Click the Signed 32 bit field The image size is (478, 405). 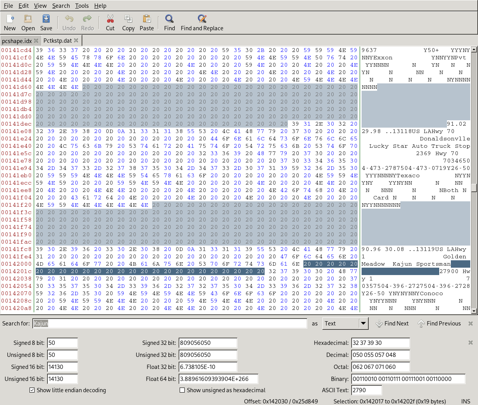pos(208,343)
